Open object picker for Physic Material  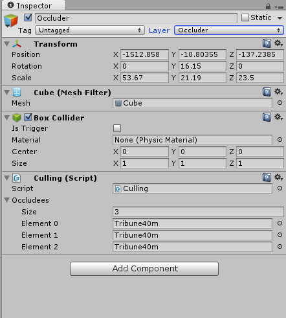pos(280,140)
